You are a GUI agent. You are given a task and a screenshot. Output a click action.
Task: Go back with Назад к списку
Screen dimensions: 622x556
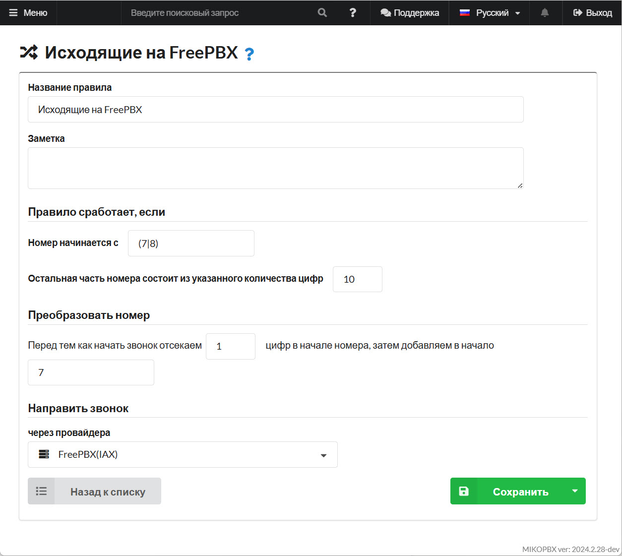pyautogui.click(x=108, y=492)
